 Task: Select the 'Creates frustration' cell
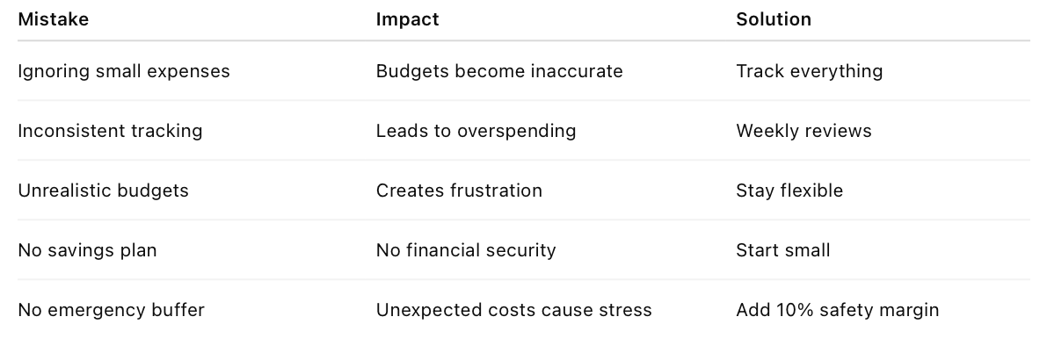[x=459, y=191]
